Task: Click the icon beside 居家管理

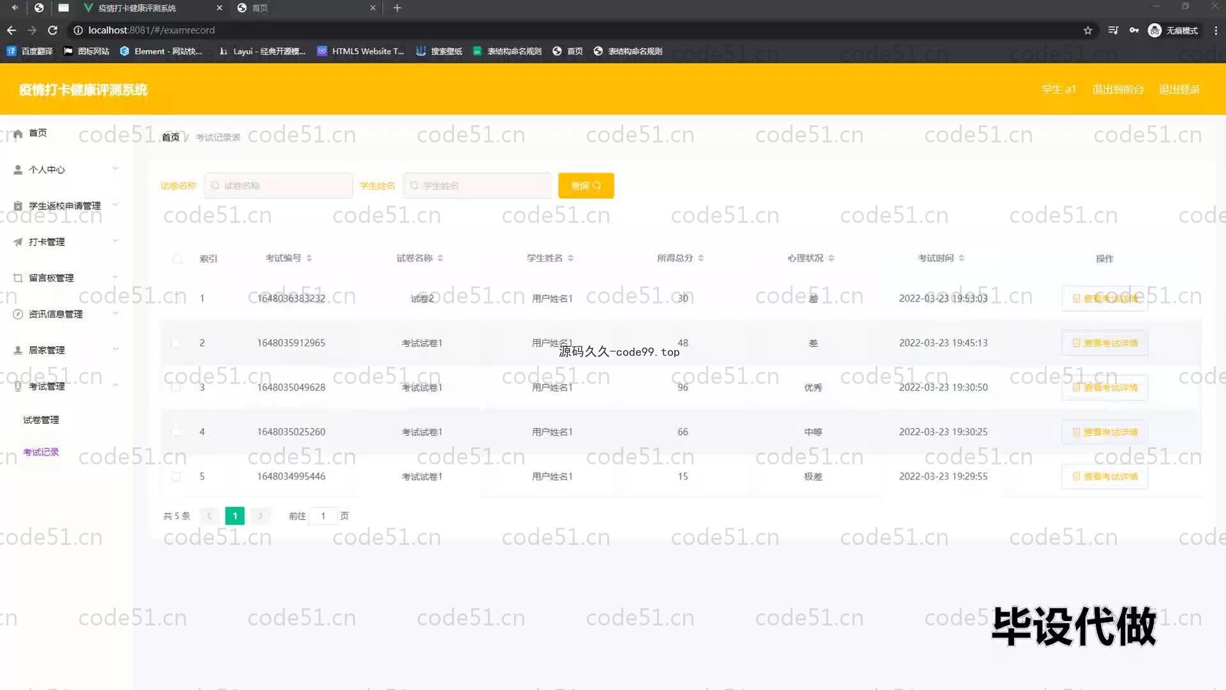Action: coord(18,350)
